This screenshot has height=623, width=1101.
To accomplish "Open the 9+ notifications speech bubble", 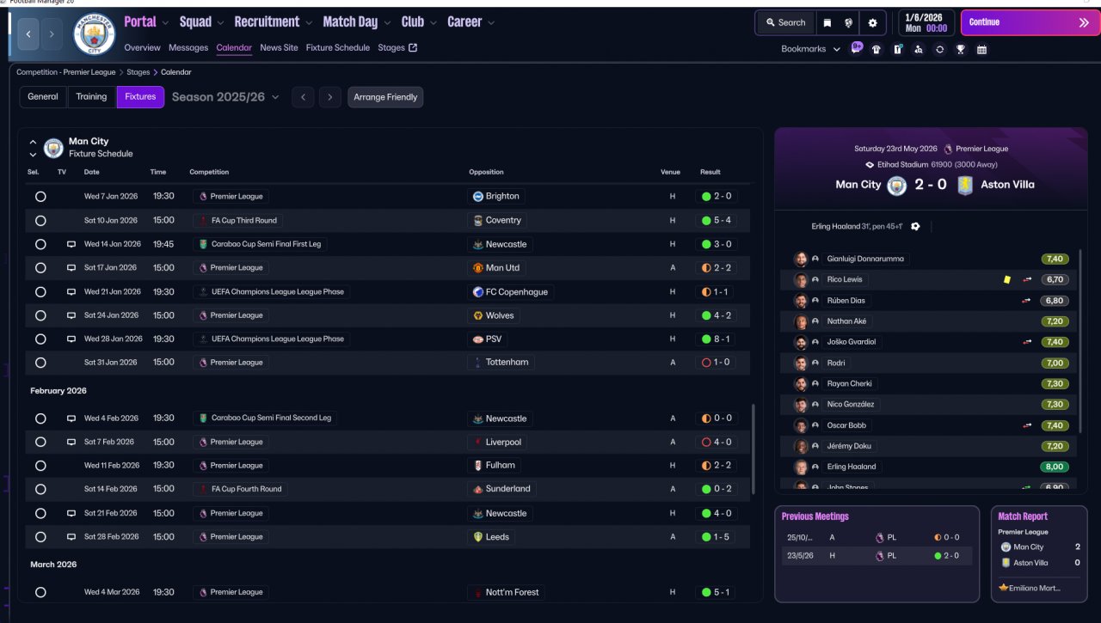I will click(x=856, y=48).
